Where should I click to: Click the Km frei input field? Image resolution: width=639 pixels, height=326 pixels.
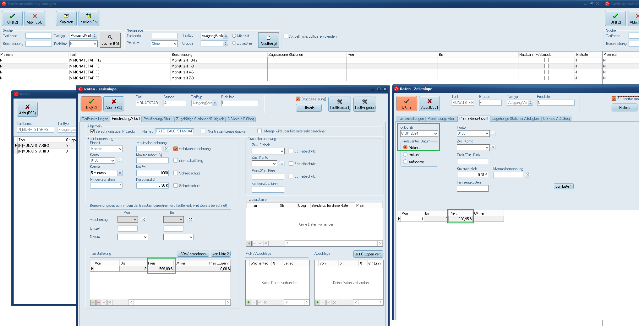[x=152, y=173]
